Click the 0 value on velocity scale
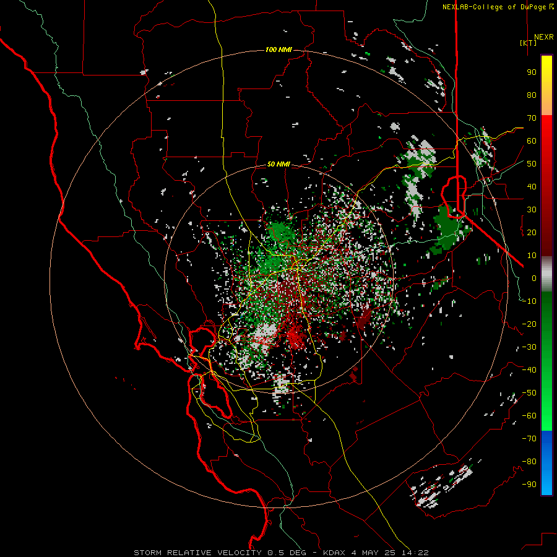 click(534, 278)
